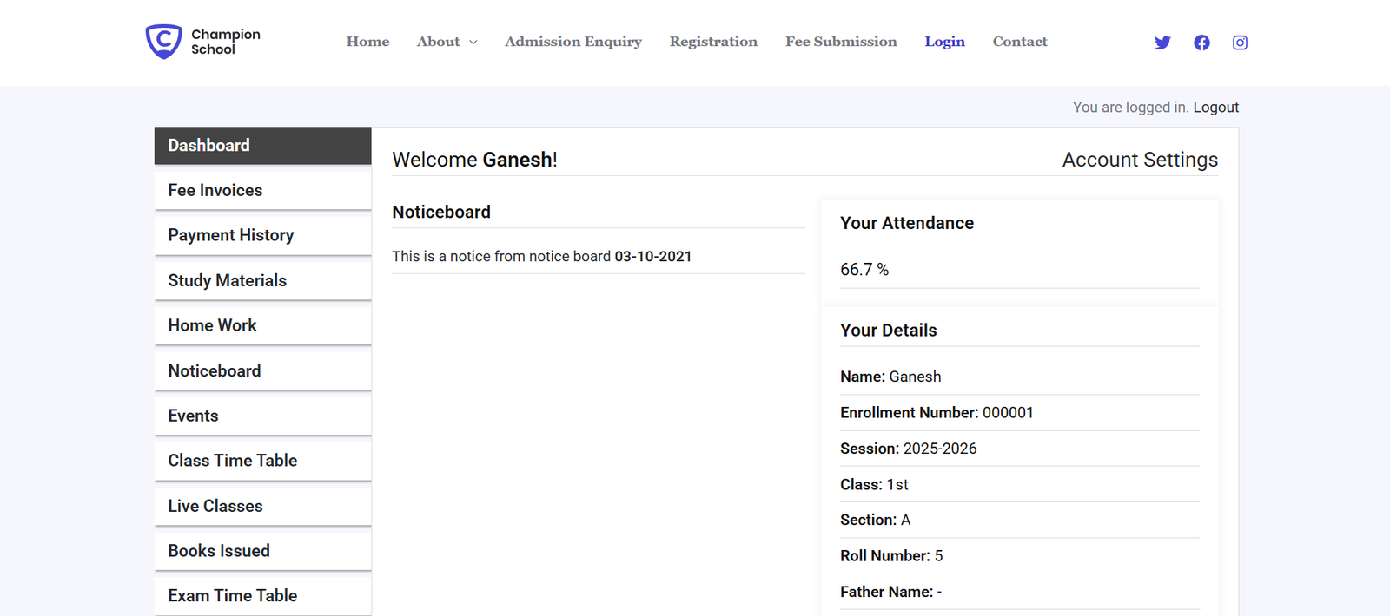This screenshot has height=616, width=1390.
Task: Open Account Settings
Action: pos(1140,160)
